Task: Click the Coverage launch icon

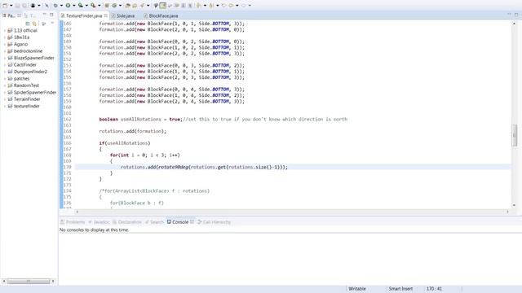Action: (81, 6)
